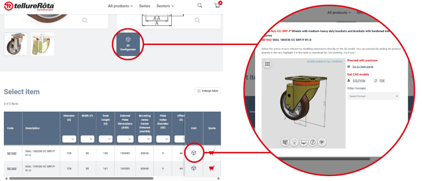This screenshot has height=181, width=422.
Task: Click the Enlarge table button
Action: pyautogui.click(x=208, y=91)
